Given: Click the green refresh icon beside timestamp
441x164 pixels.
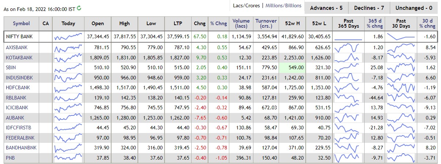Looking at the screenshot, I should (x=79, y=8).
